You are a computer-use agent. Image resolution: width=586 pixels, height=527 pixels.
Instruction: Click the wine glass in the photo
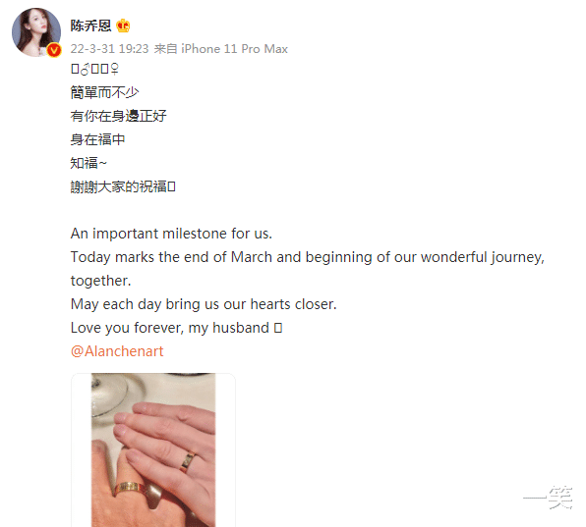tap(110, 395)
